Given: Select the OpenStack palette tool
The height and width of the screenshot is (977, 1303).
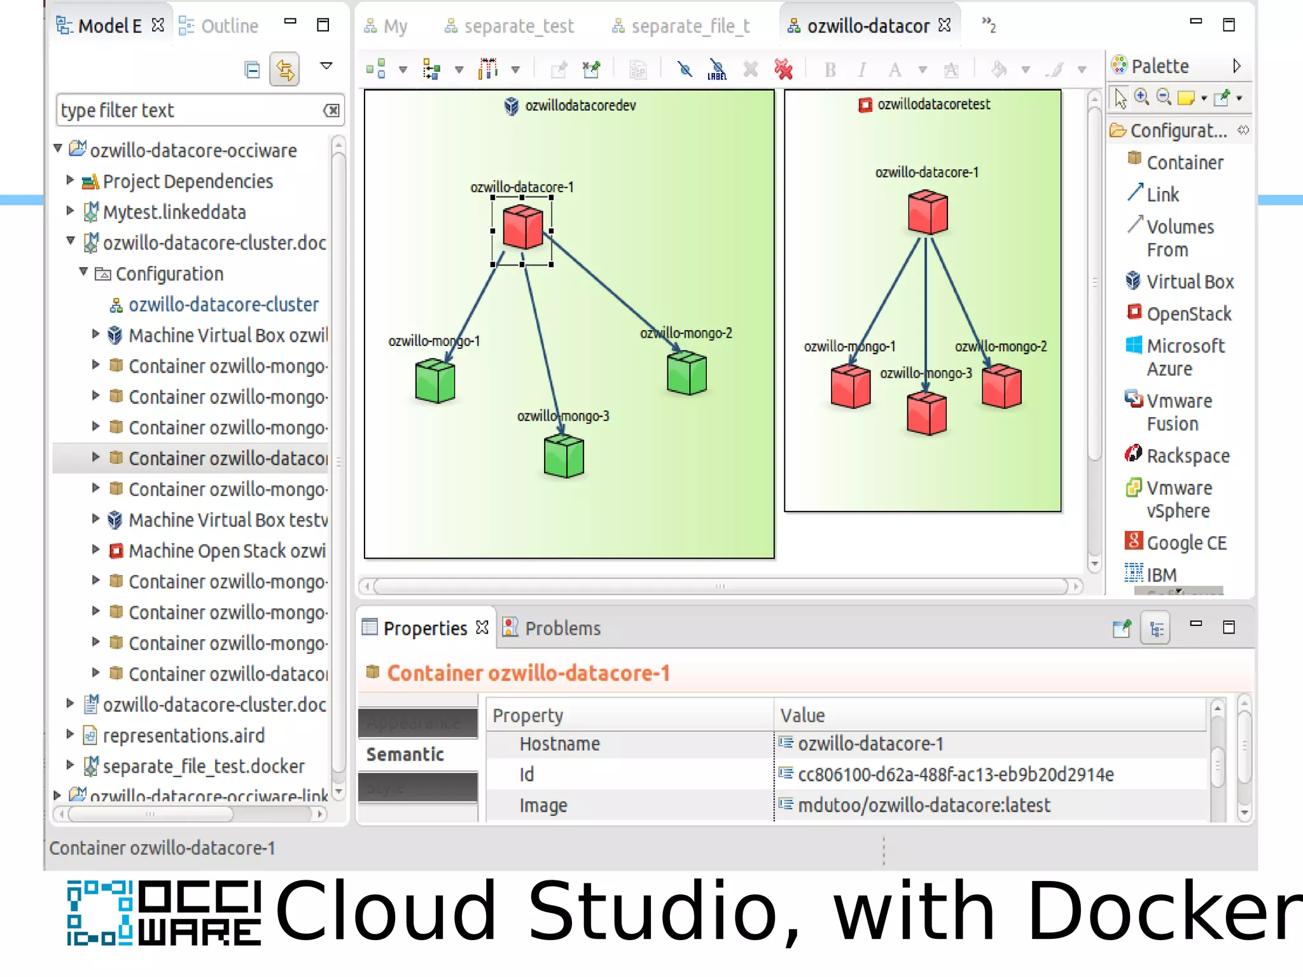Looking at the screenshot, I should [1179, 313].
